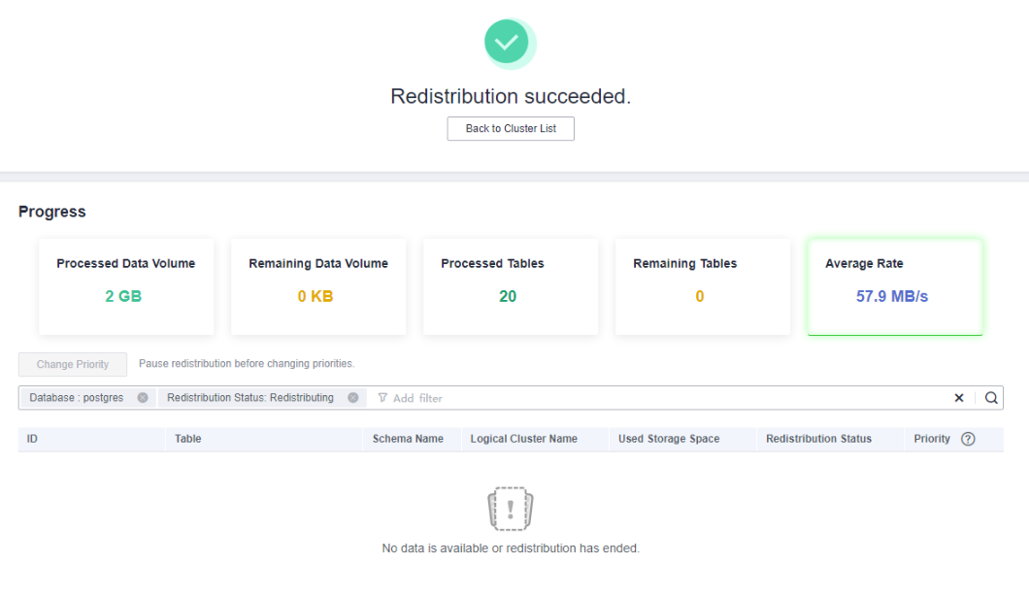1029x597 pixels.
Task: Click the Redistribution Status column header
Action: click(818, 439)
